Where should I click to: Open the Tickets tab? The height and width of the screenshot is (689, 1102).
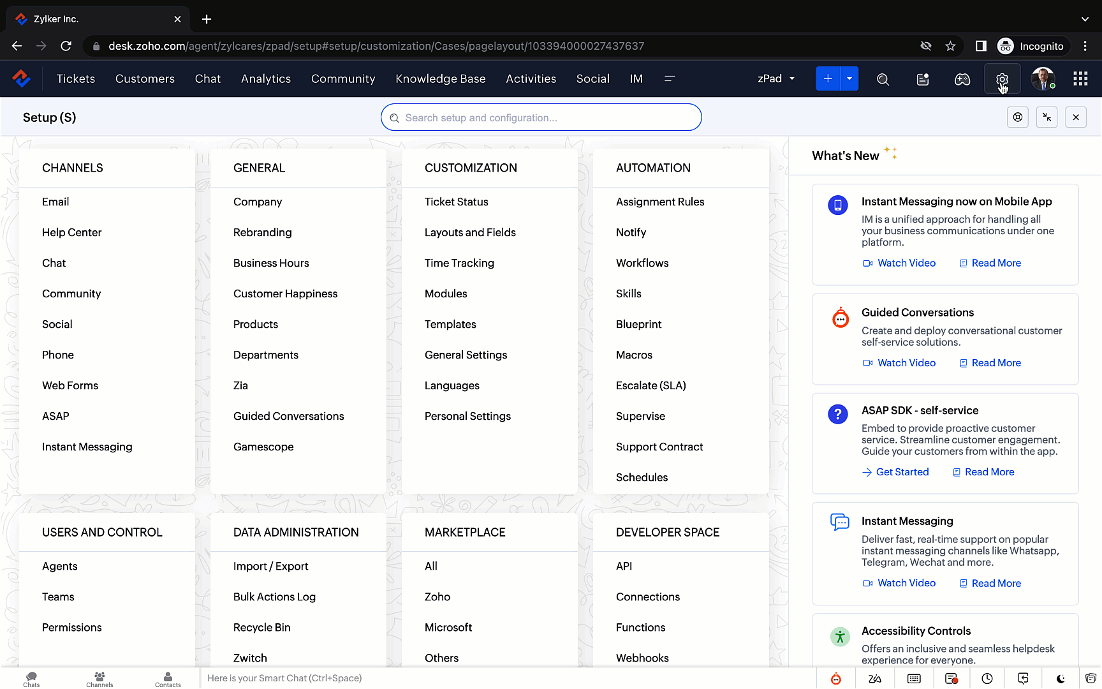click(76, 78)
